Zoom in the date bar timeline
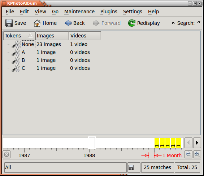The height and width of the screenshot is (176, 204). (197, 154)
